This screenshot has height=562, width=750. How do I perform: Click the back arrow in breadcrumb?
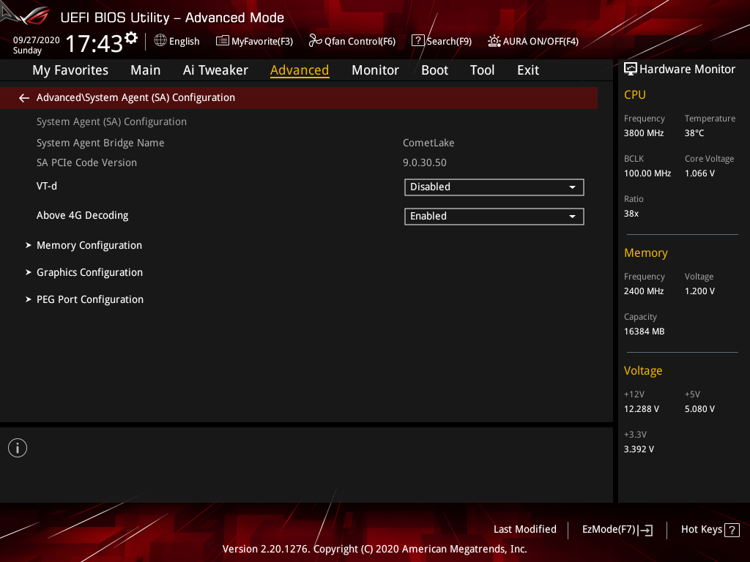(24, 98)
